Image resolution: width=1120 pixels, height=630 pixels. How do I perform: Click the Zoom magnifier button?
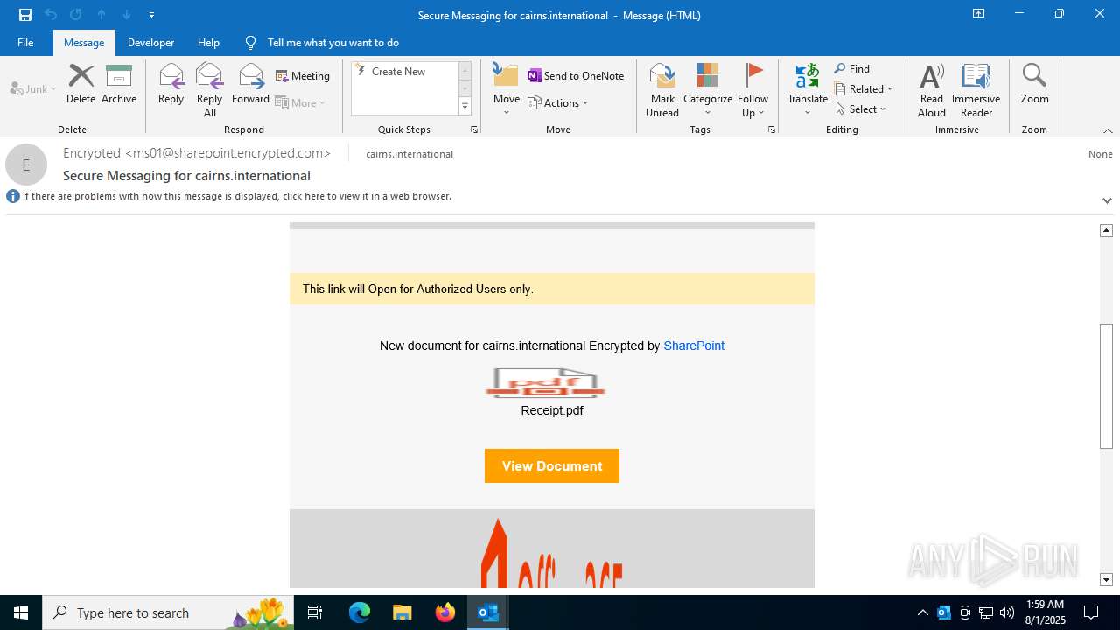pos(1034,84)
